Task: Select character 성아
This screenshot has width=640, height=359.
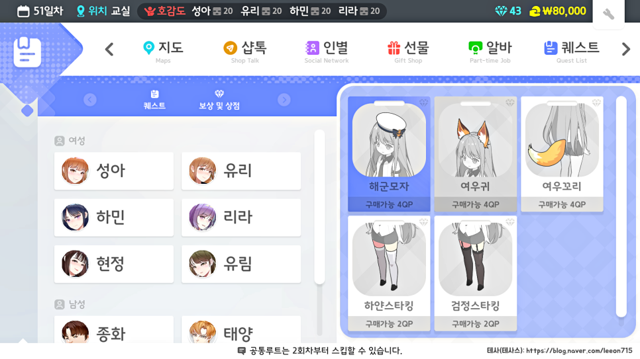Action: (114, 171)
